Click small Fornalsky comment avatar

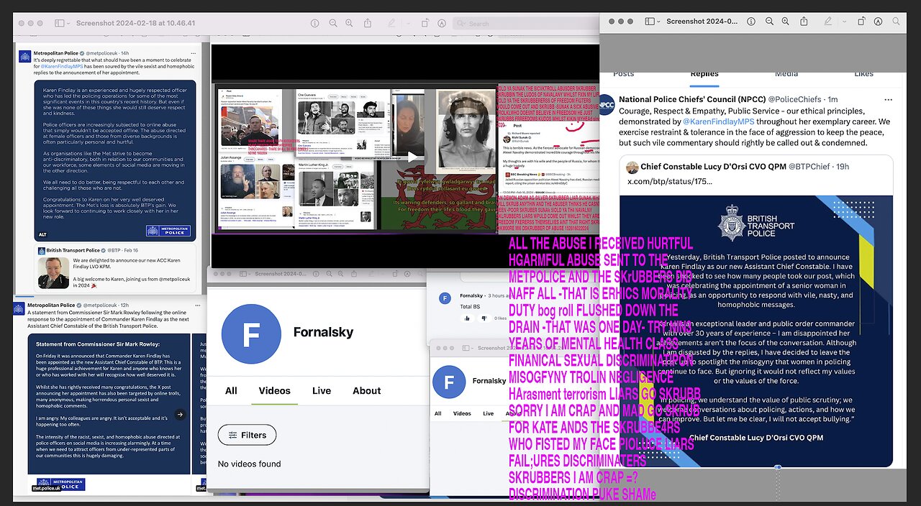click(445, 298)
